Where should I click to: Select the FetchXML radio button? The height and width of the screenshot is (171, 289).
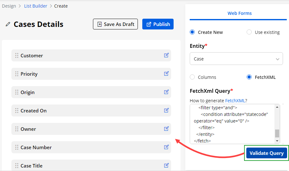click(249, 77)
